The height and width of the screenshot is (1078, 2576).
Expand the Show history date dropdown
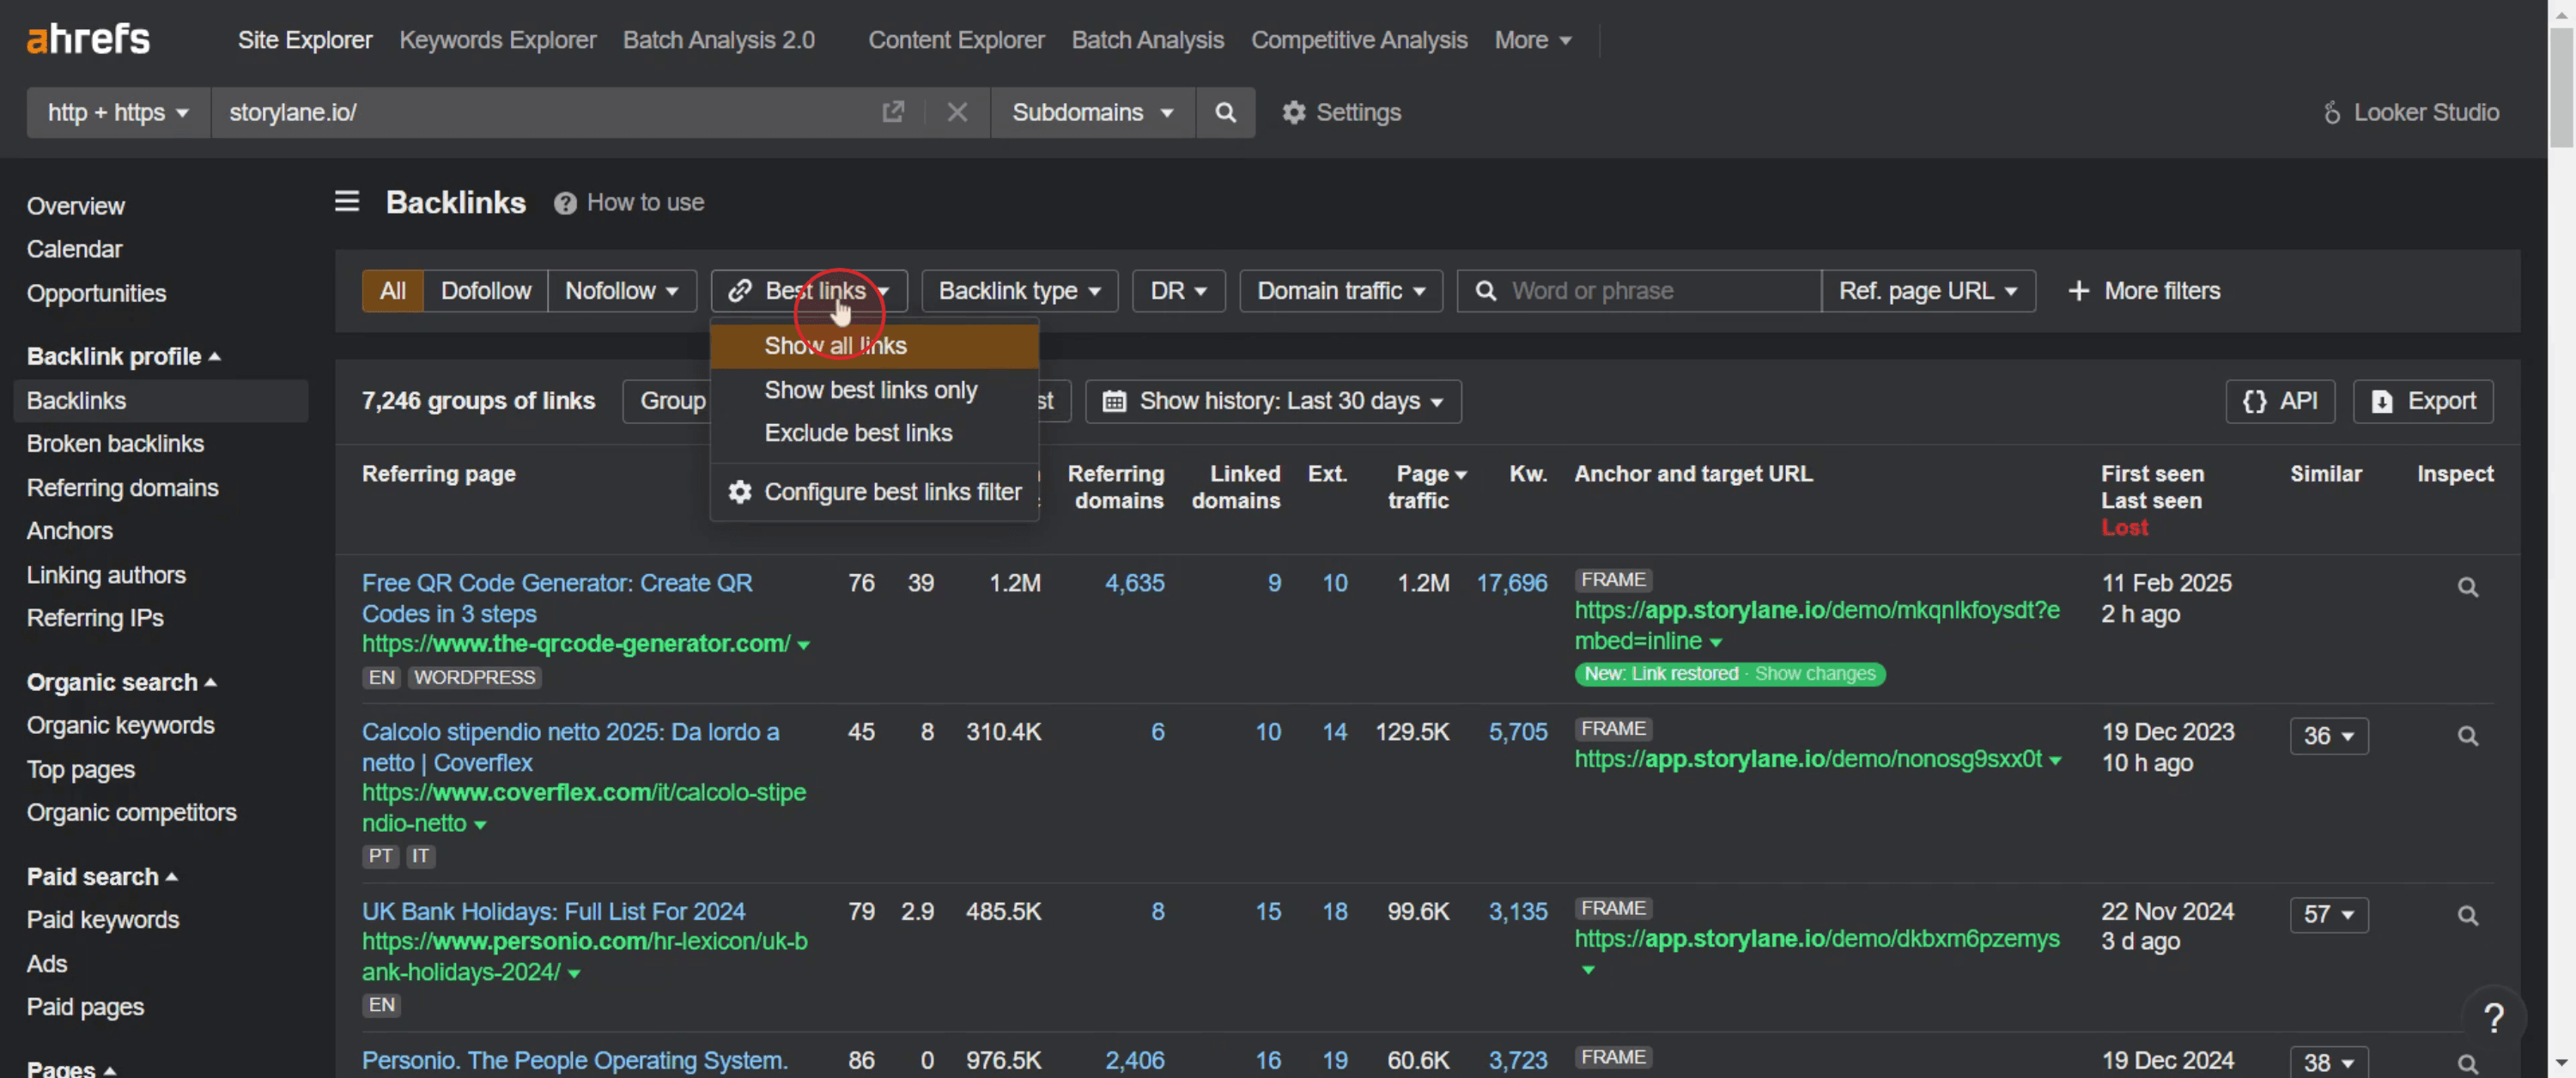(1272, 401)
